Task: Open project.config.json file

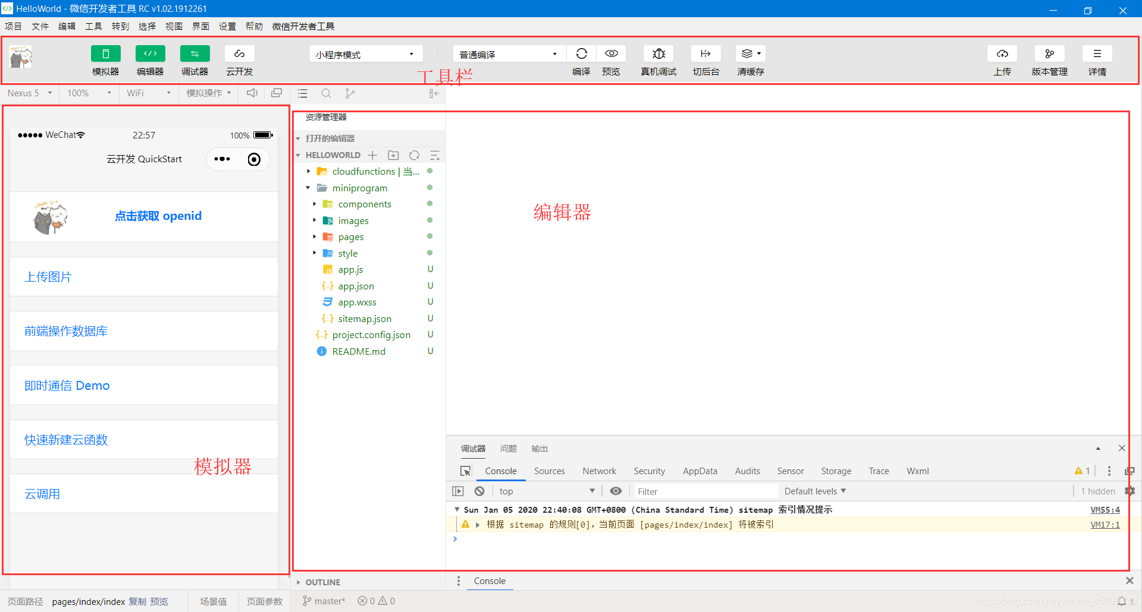Action: tap(370, 335)
